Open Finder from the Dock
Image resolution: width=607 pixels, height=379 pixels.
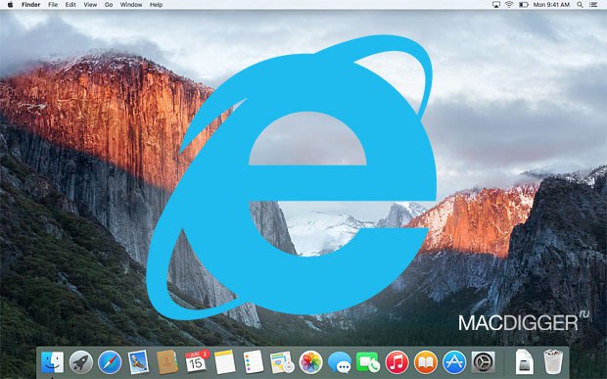coord(52,362)
